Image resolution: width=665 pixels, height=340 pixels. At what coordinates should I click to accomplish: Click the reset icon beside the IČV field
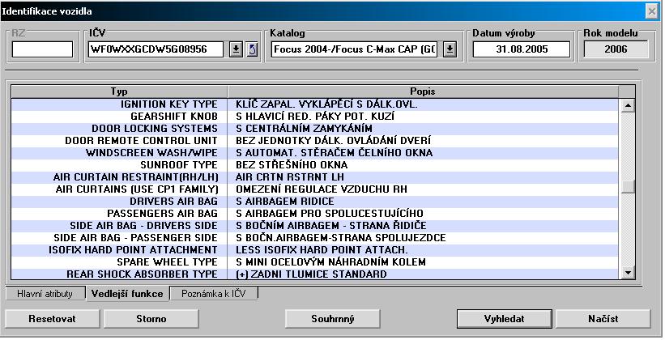click(251, 49)
